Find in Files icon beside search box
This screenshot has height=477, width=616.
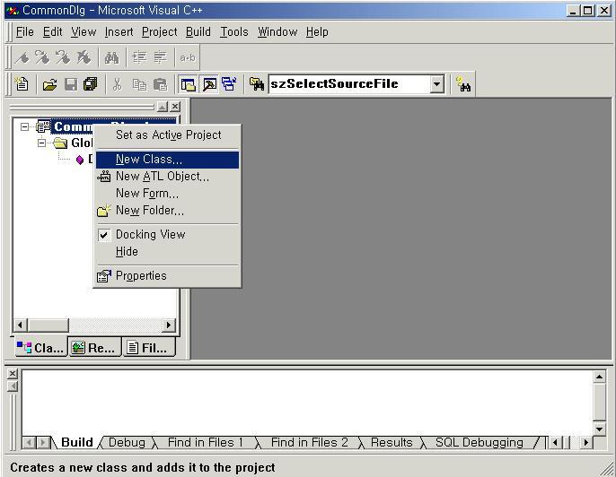257,84
